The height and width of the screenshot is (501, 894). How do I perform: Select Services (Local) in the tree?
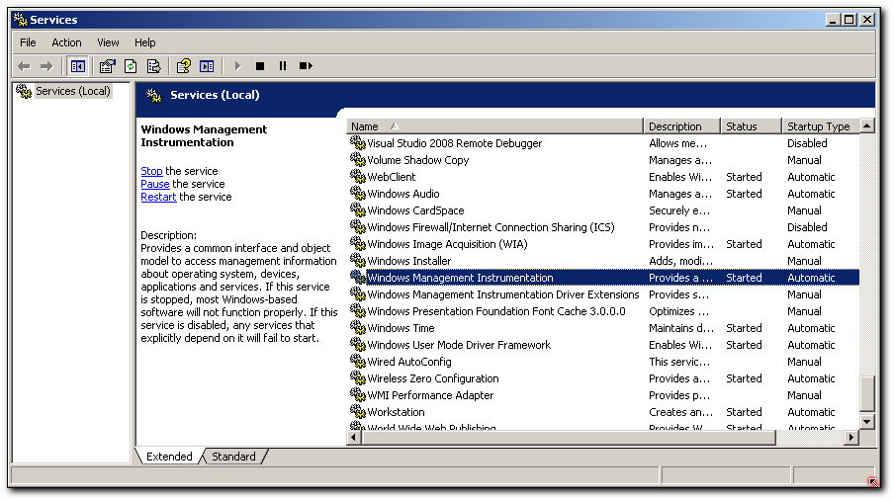click(72, 91)
